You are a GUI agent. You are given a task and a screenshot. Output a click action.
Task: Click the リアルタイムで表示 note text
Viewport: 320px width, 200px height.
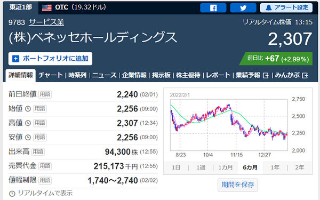tap(45, 193)
